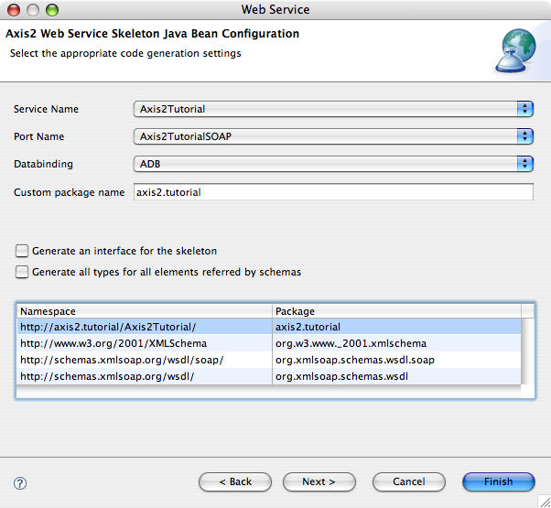Viewport: 551px width, 508px height.
Task: Click the org.xmlsoap.schemas.wsdl package cell
Action: [x=396, y=376]
